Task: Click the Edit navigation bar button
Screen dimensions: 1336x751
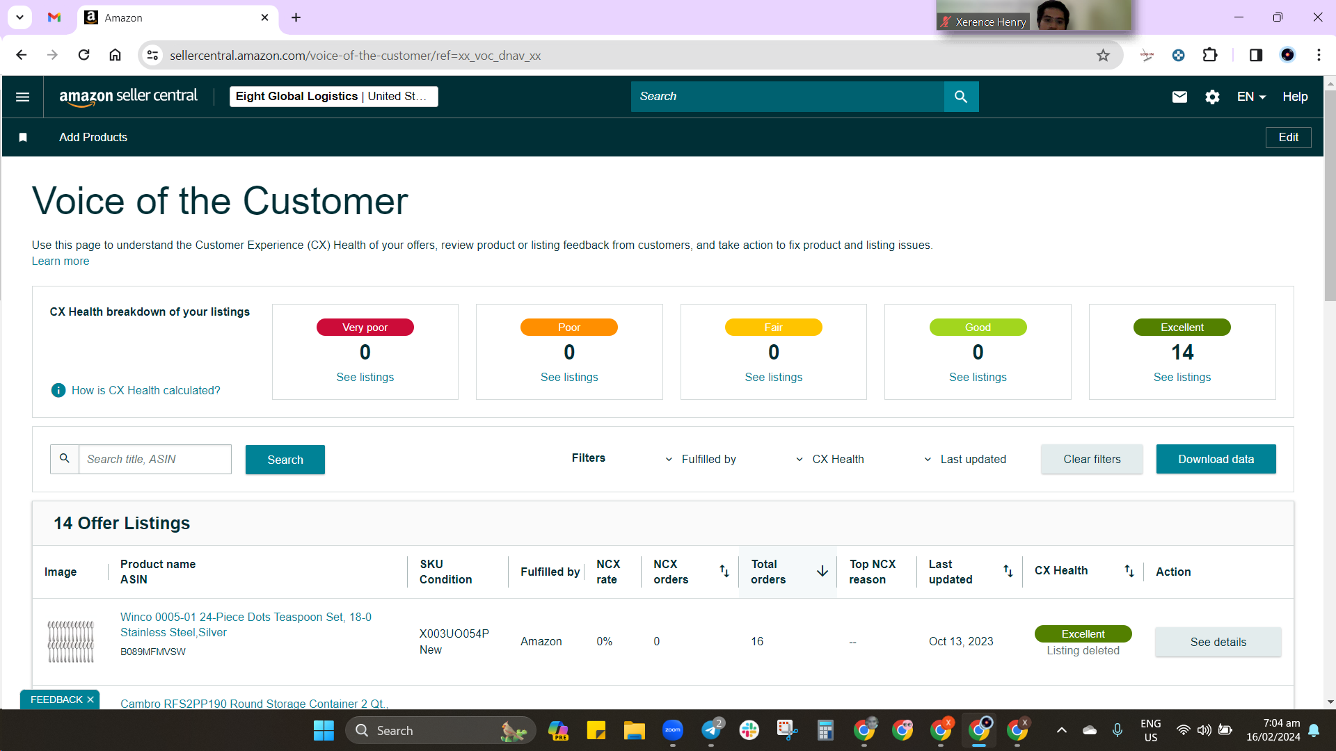Action: point(1288,138)
